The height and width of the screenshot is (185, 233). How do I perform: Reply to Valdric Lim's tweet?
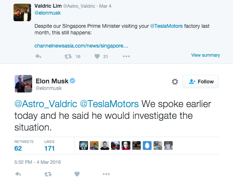(38, 56)
